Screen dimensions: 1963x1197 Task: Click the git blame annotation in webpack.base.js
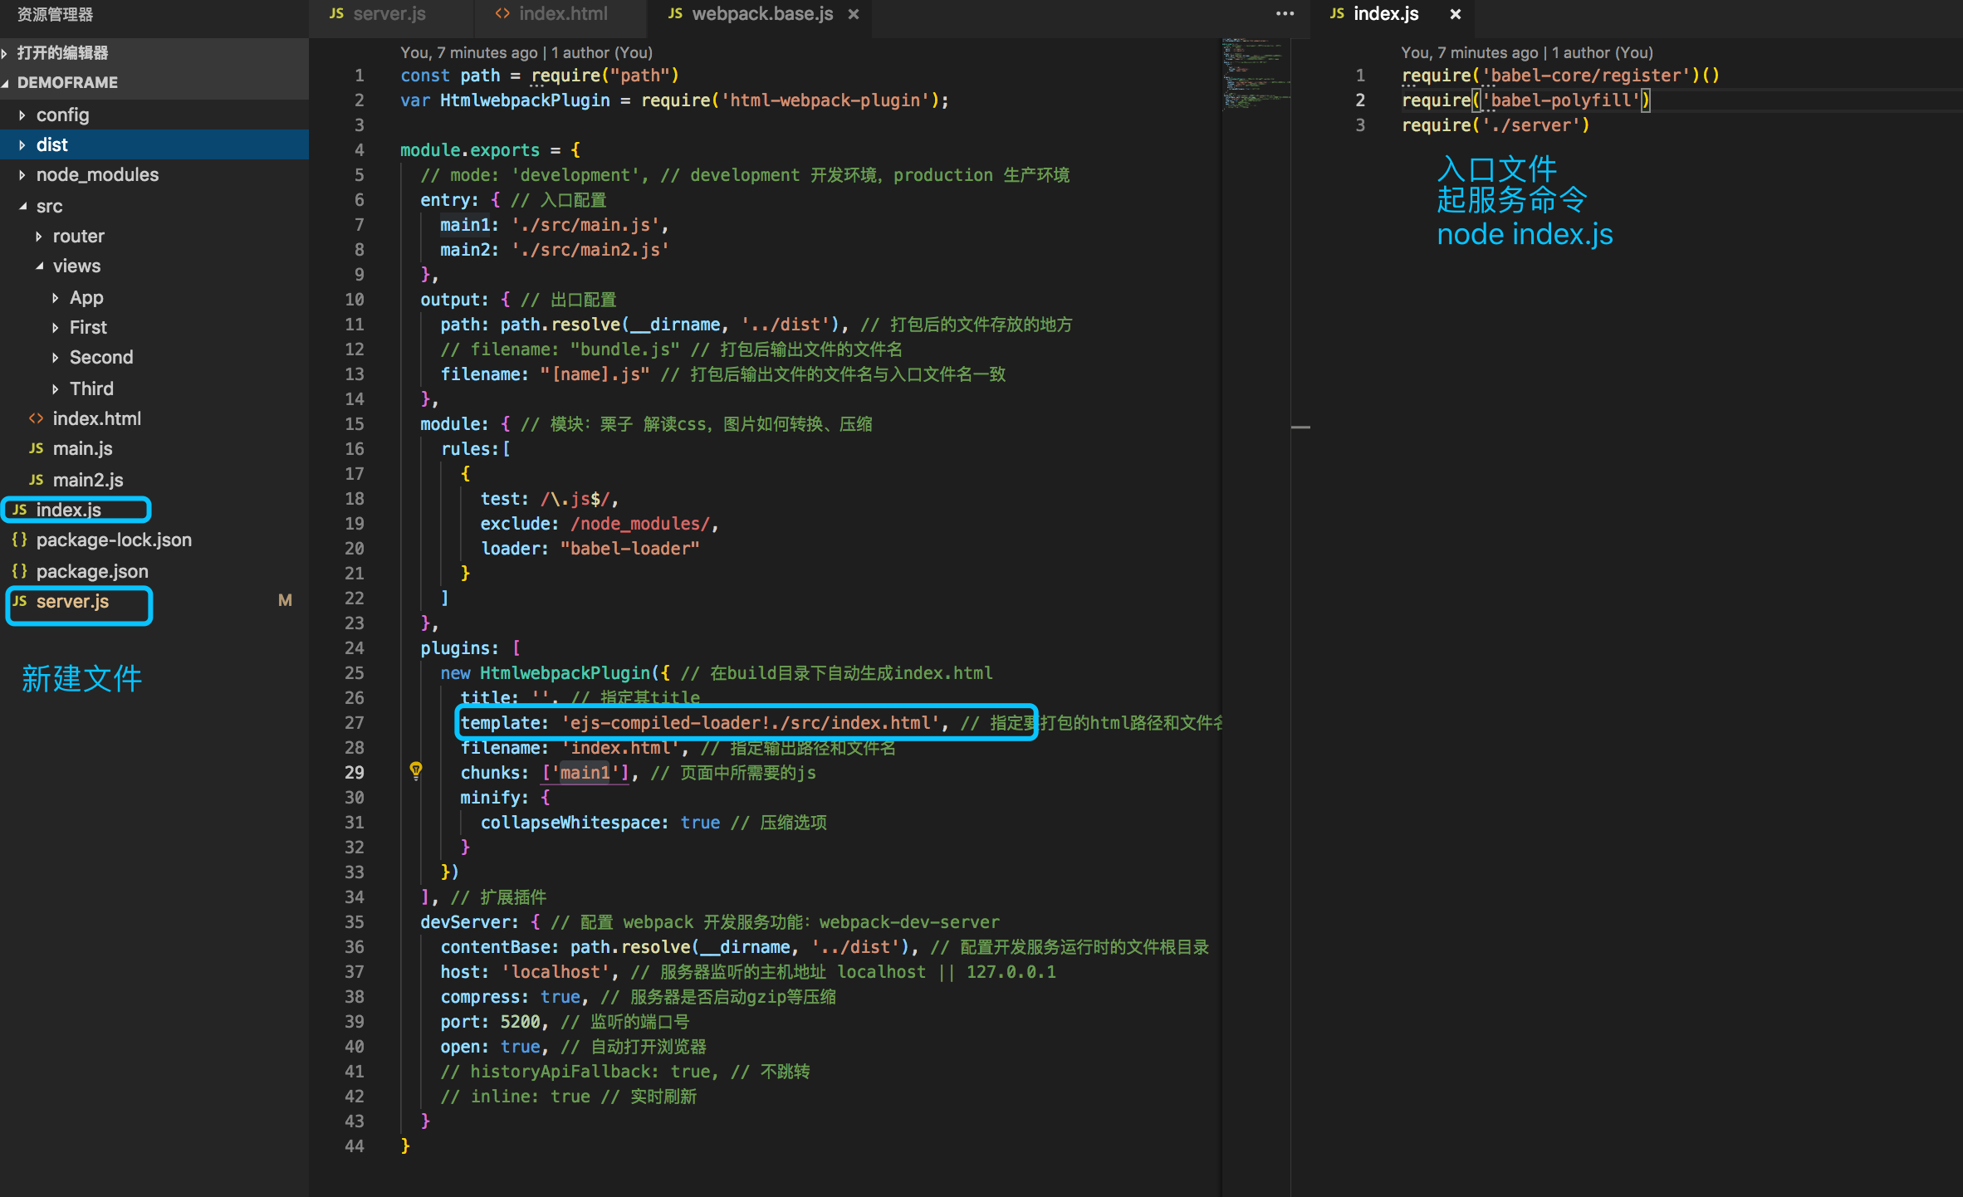(x=526, y=52)
